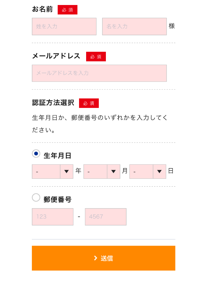Open the day (日) dropdown

pyautogui.click(x=141, y=171)
